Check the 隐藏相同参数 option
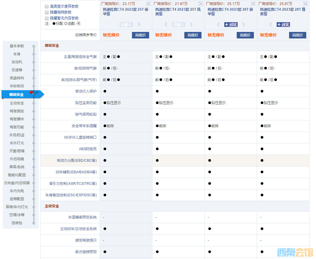 46,12
